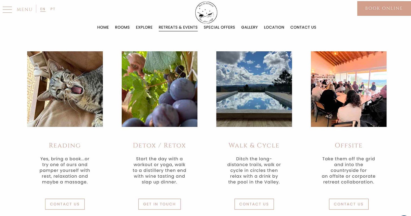Click the Vale das Estrelas circular logo
The width and height of the screenshot is (411, 216).
[x=206, y=12]
